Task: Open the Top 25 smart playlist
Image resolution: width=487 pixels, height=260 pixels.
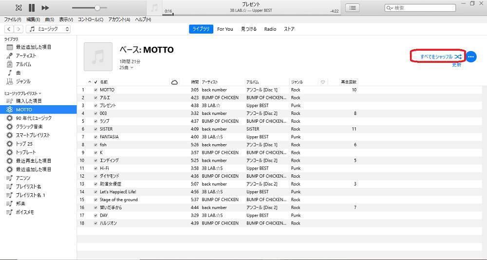Action: point(24,144)
